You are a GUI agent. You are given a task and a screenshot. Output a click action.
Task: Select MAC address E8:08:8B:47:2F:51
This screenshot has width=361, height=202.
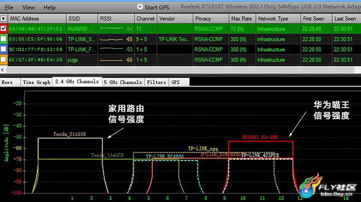click(x=36, y=29)
